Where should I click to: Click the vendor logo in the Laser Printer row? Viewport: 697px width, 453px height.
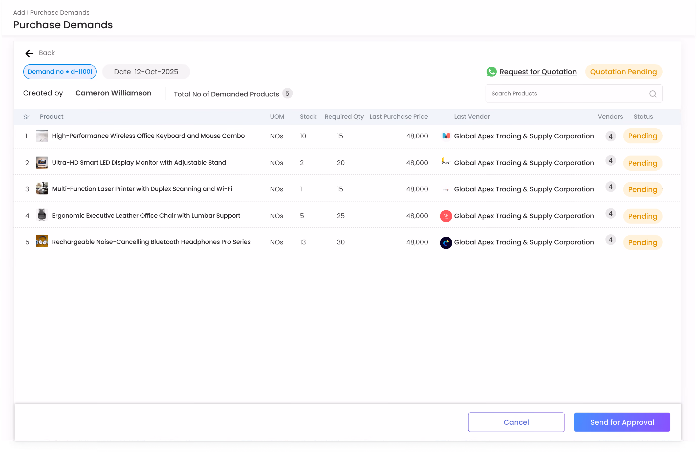446,189
